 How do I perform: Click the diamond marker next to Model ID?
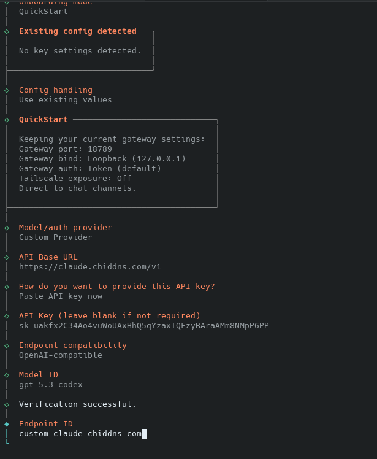pyautogui.click(x=7, y=375)
